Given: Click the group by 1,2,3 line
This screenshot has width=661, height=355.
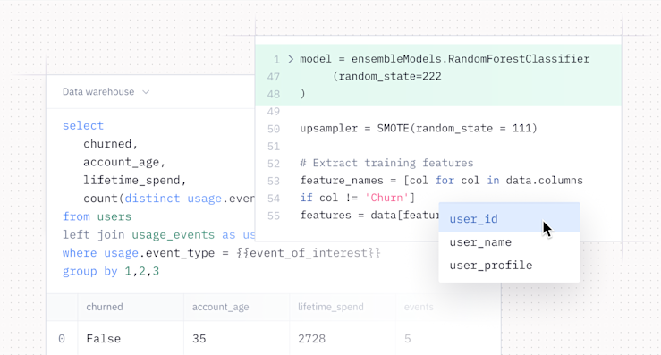Looking at the screenshot, I should click(111, 271).
